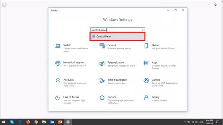
Task: Click the Gaming category title
Action: click(156, 80)
